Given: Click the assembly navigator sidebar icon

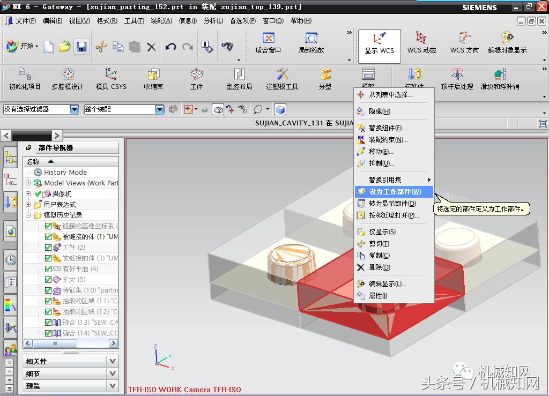Looking at the screenshot, I should tap(10, 157).
